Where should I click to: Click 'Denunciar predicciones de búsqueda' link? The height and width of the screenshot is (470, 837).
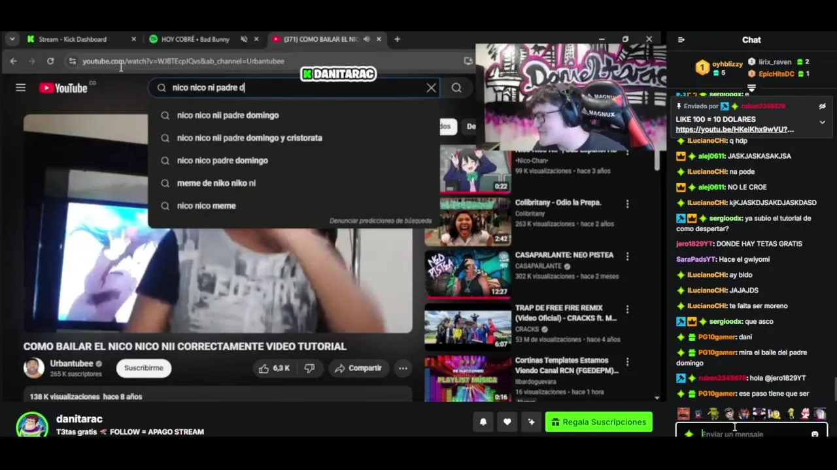pos(380,221)
